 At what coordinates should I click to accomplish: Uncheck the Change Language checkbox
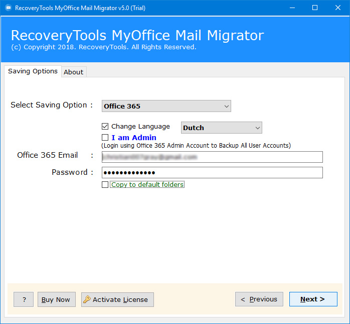[x=105, y=127]
